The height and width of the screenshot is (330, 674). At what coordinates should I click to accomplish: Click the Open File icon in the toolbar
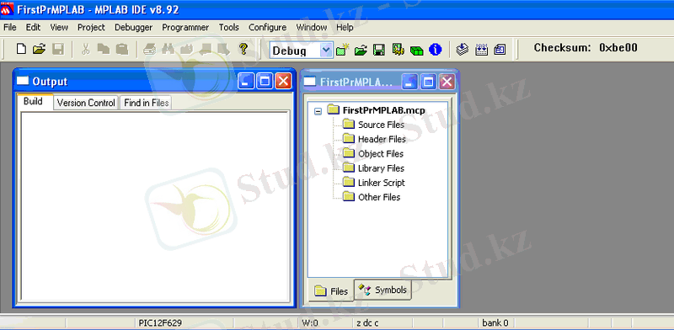click(x=39, y=49)
